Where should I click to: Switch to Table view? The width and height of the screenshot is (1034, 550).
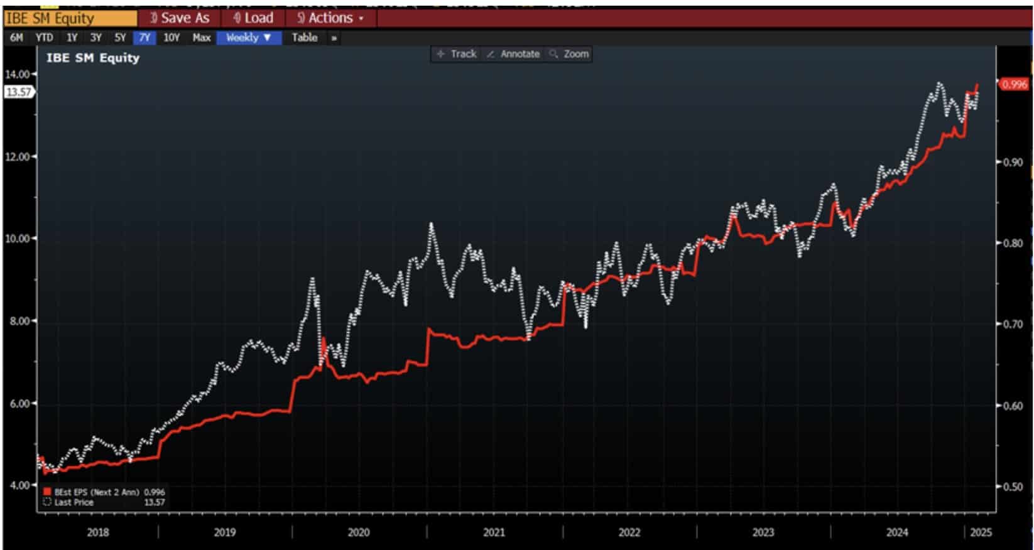305,38
